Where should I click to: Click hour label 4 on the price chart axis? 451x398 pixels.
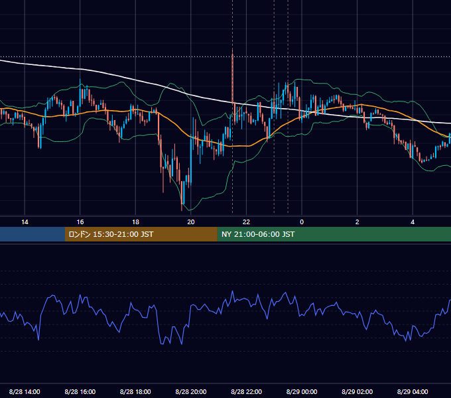(413, 222)
